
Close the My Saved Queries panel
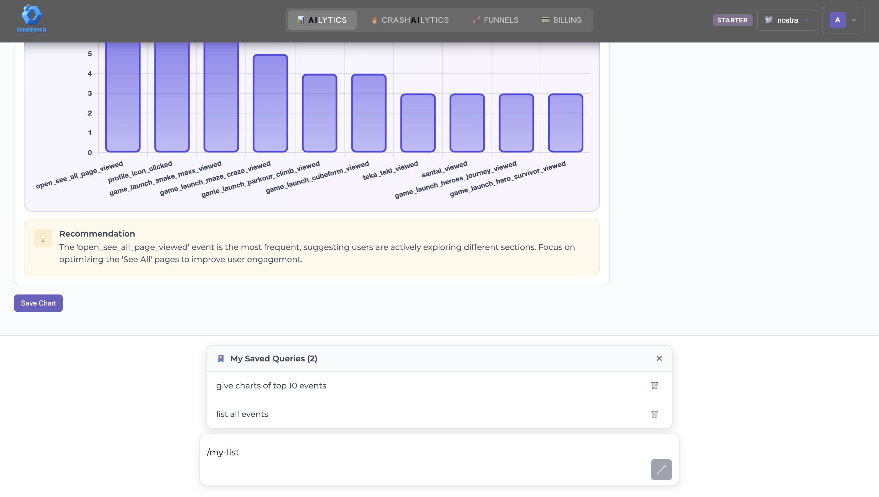click(659, 358)
